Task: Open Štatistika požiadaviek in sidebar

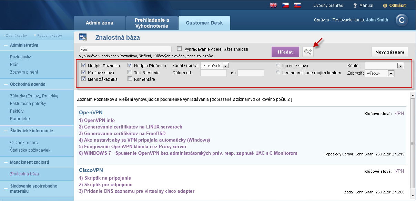Action: tap(30, 150)
